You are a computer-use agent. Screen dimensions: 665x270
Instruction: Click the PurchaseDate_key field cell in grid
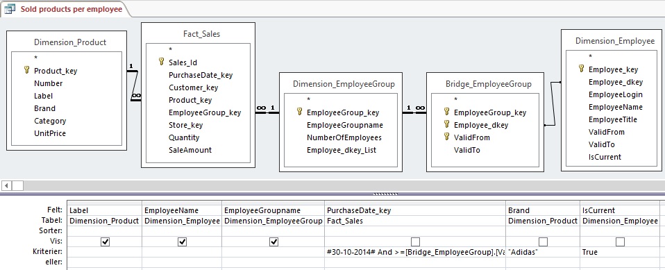coord(415,210)
